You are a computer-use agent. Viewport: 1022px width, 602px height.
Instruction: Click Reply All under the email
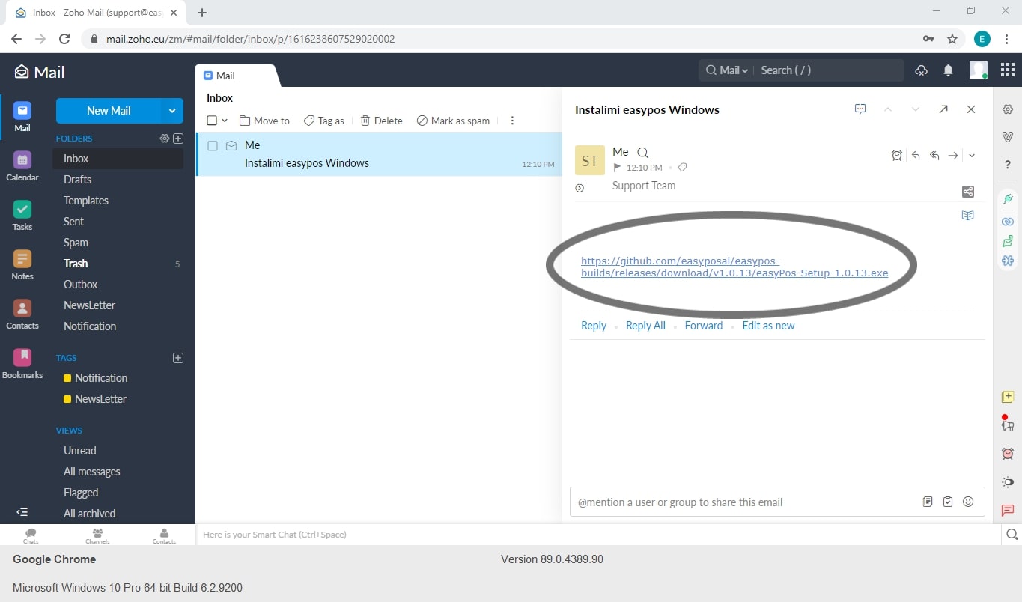coord(645,325)
